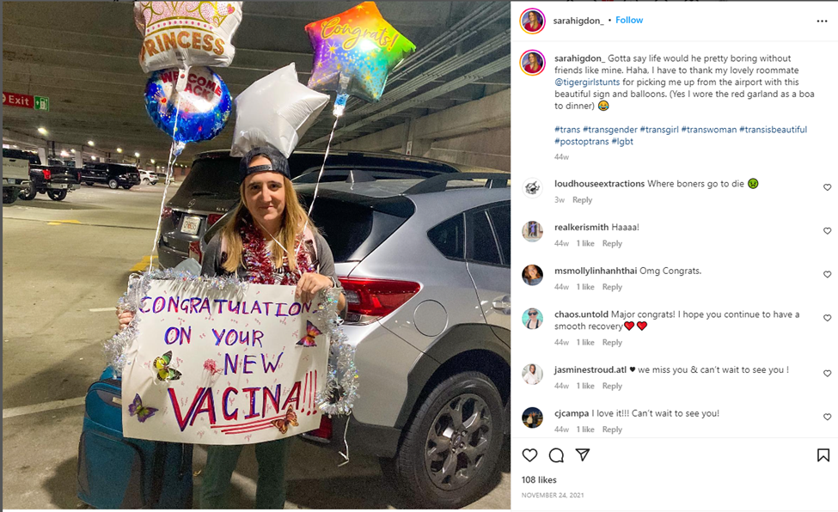Save the post with the bookmark icon

[823, 455]
